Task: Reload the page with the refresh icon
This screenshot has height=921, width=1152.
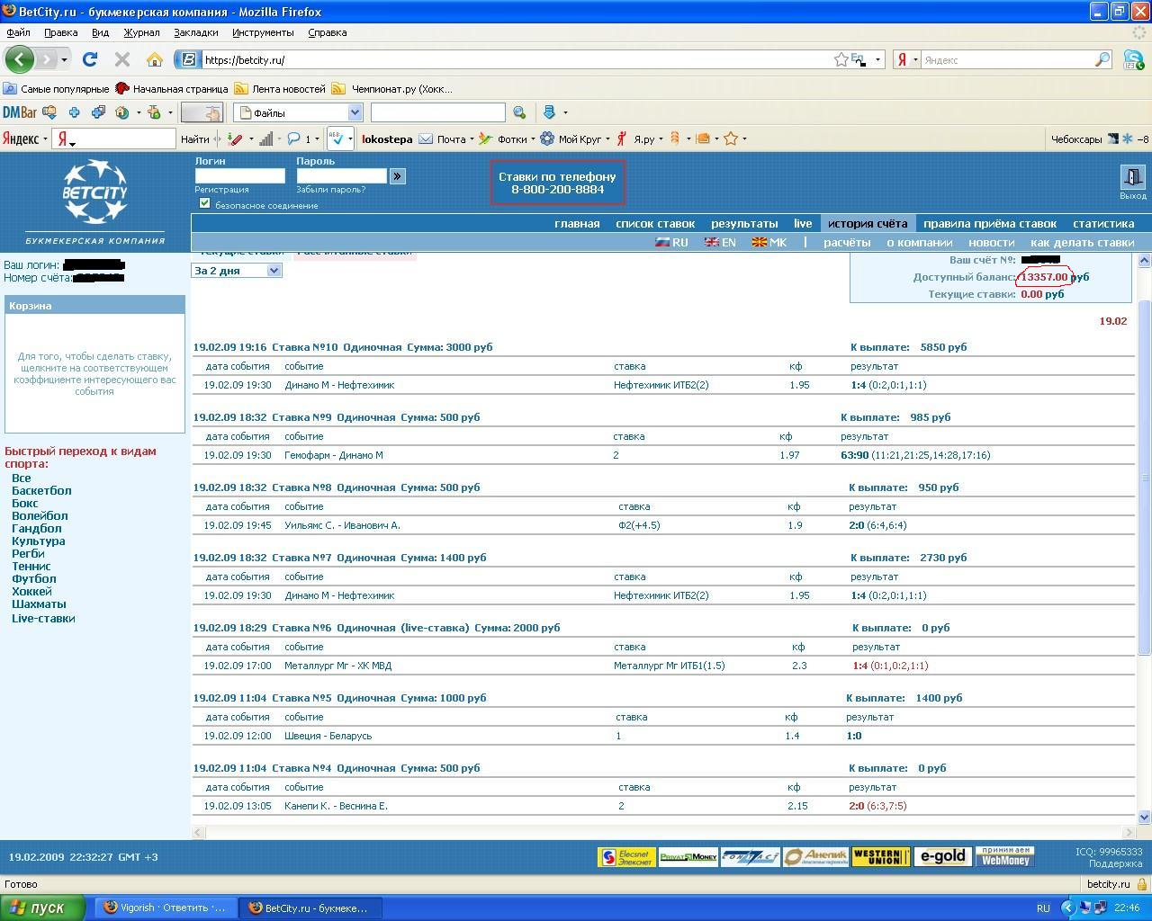Action: pos(89,60)
